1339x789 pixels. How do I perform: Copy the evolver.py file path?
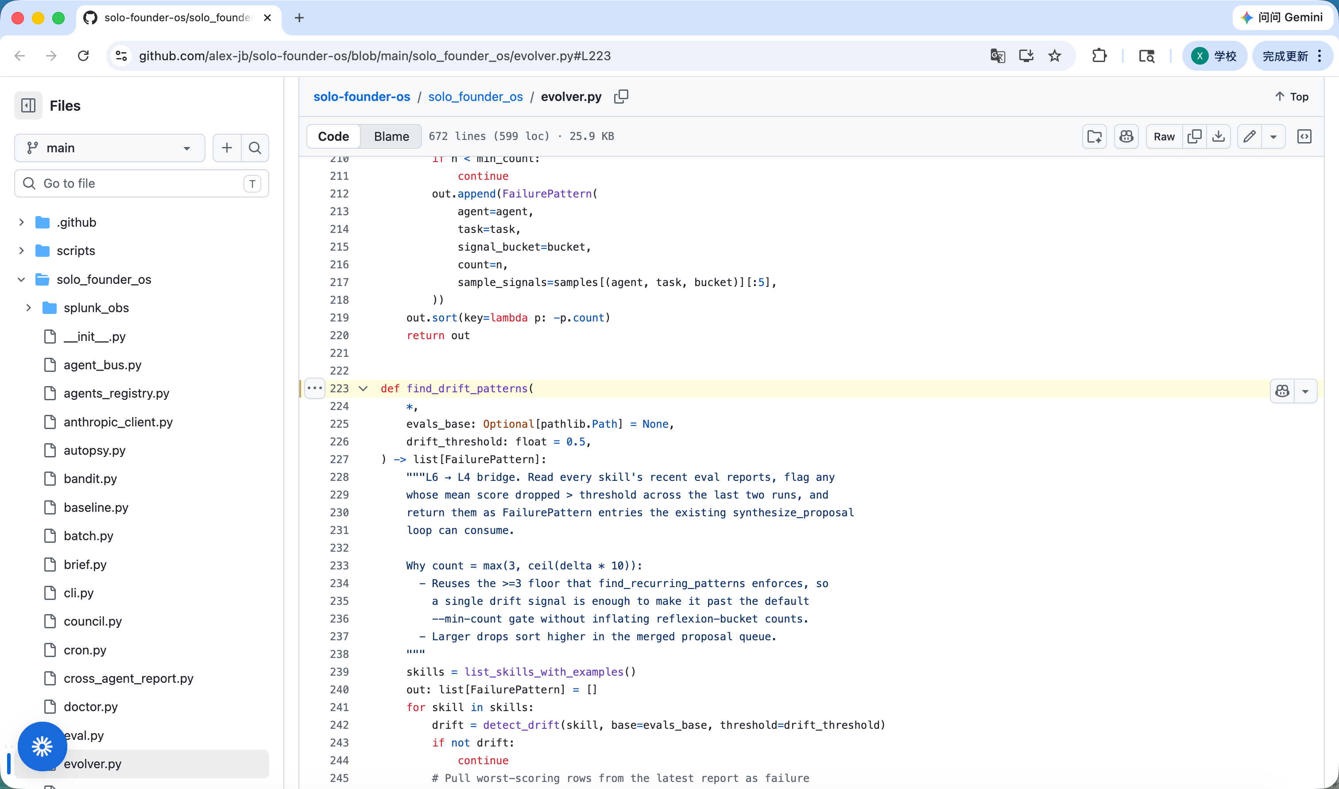click(x=621, y=97)
